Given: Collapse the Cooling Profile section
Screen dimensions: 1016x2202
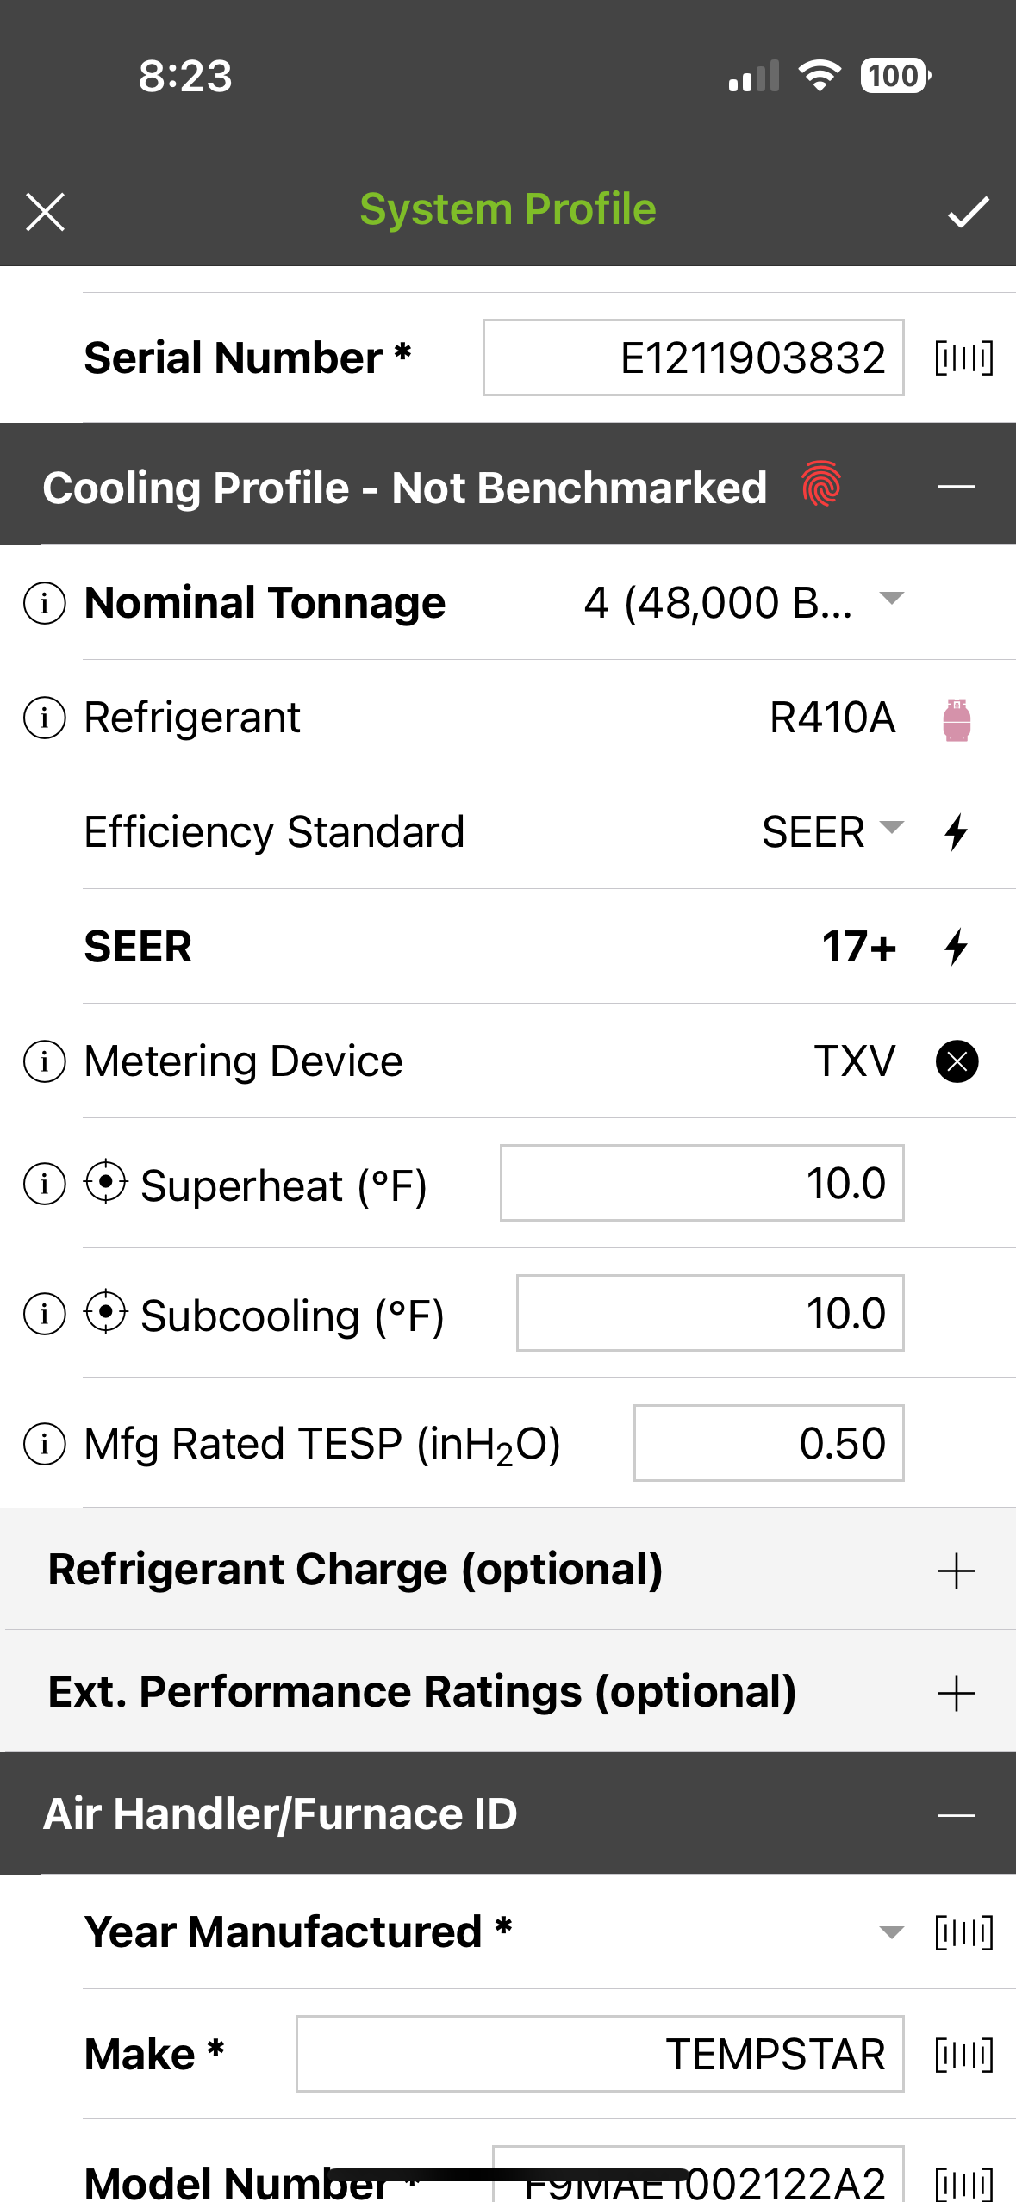Looking at the screenshot, I should (956, 487).
